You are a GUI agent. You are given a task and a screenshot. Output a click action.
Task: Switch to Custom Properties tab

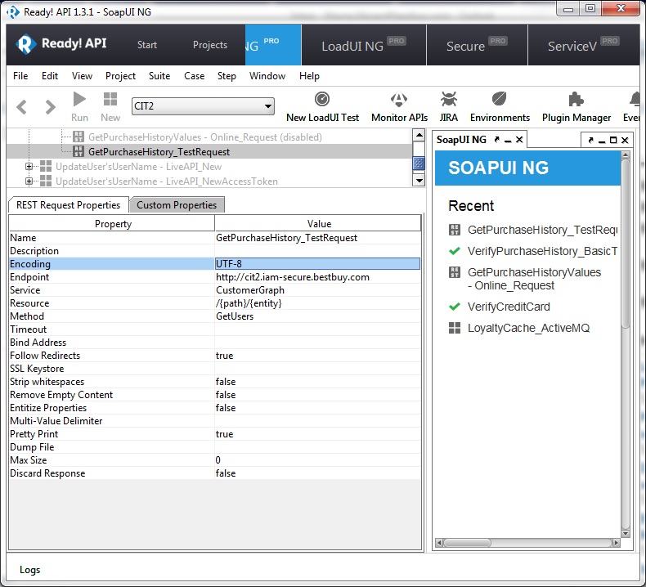177,205
